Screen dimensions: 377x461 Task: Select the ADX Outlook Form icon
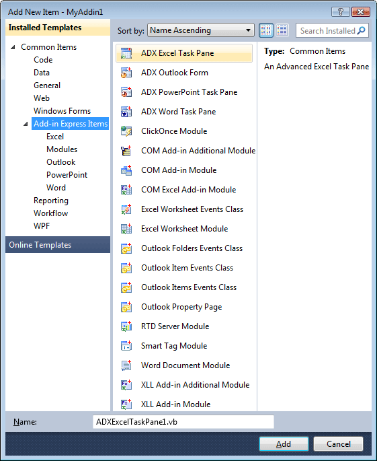(x=126, y=73)
